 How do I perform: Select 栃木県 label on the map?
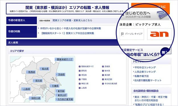coord(44,69)
